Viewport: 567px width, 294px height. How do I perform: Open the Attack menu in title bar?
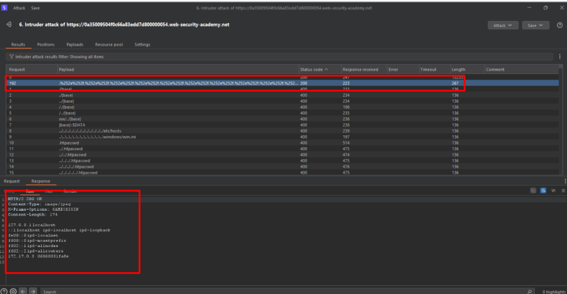(19, 8)
